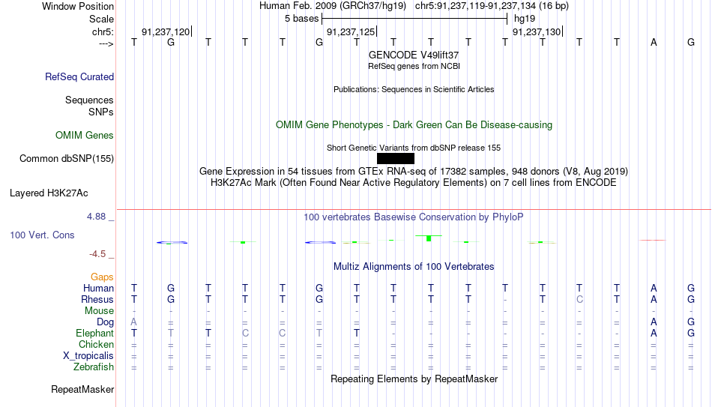Viewport: 712px width, 407px height.
Task: Click the OMIM Gene Phenotypes track title
Action: (x=414, y=125)
